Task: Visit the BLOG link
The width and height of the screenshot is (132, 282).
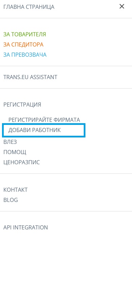Action: point(11,200)
